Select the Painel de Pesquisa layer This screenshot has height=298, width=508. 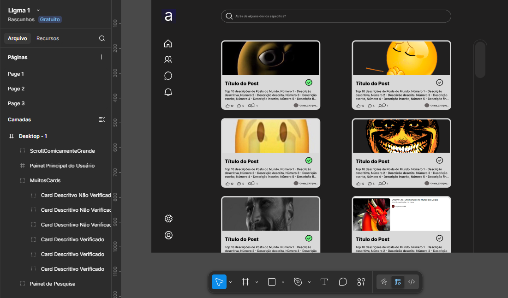tap(52, 284)
